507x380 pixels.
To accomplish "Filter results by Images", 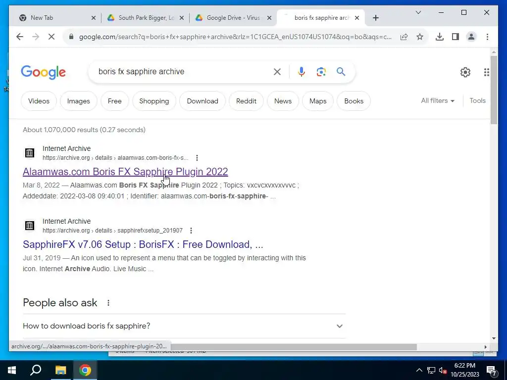I will (x=79, y=101).
